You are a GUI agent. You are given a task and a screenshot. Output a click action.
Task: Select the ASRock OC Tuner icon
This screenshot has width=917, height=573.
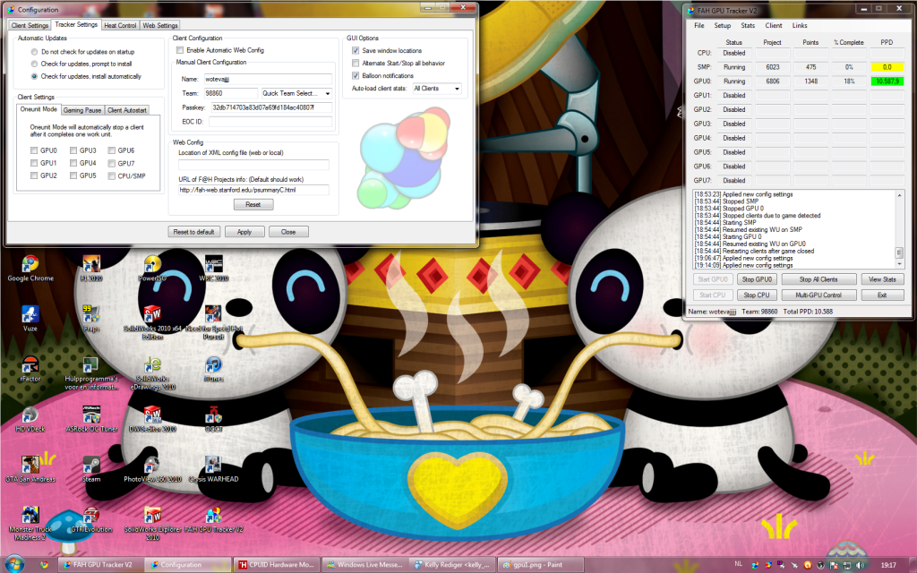[x=91, y=419]
